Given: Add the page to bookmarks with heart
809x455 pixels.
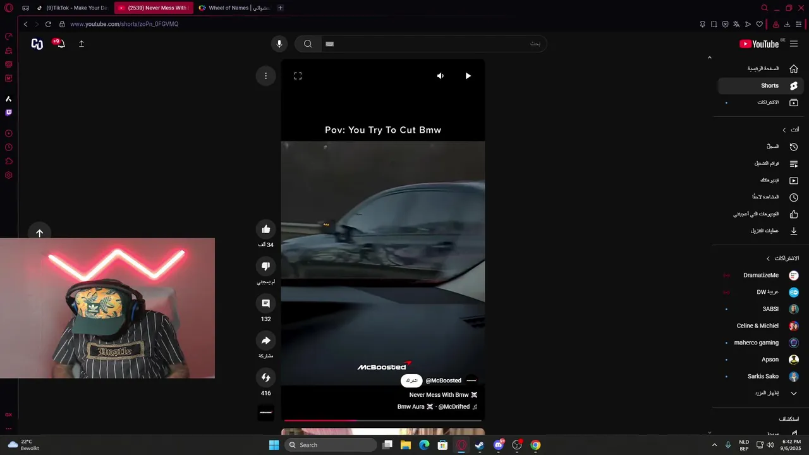Looking at the screenshot, I should pos(759,24).
